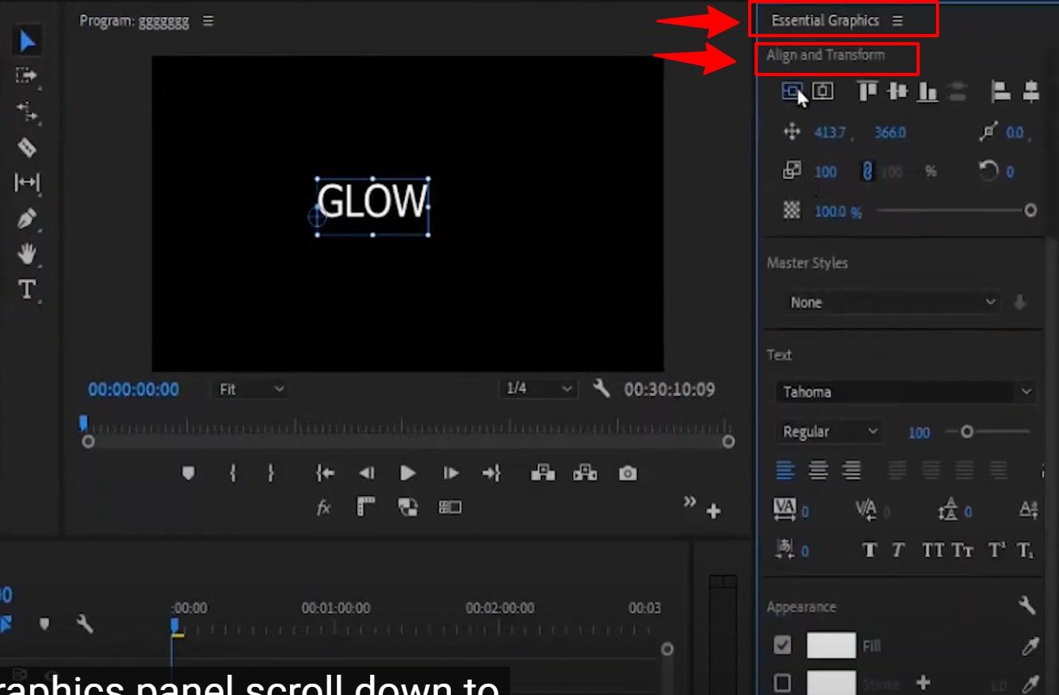The height and width of the screenshot is (695, 1059).
Task: Open the 1/4 playback resolution dropdown
Action: (538, 389)
